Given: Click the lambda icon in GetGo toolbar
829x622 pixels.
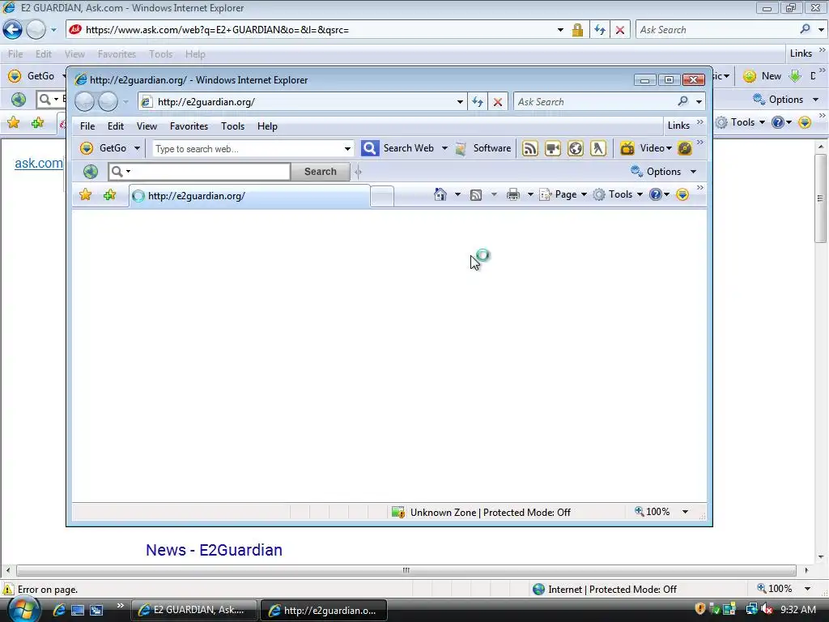Looking at the screenshot, I should point(598,149).
